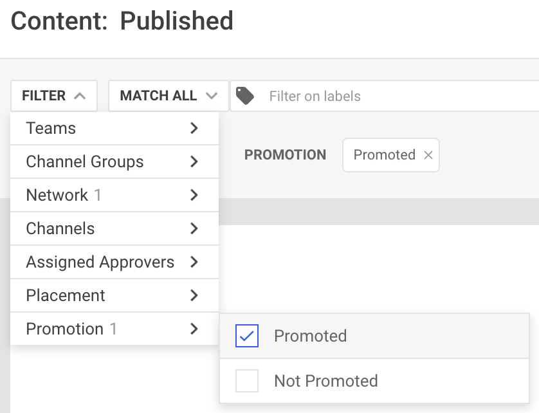The image size is (539, 413).
Task: Click the Promoted filter chip label
Action: [x=385, y=155]
